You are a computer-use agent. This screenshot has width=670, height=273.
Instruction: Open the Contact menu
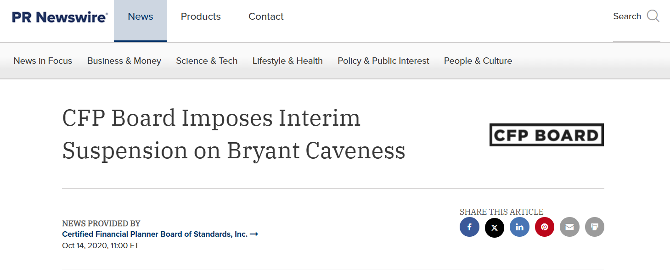266,17
